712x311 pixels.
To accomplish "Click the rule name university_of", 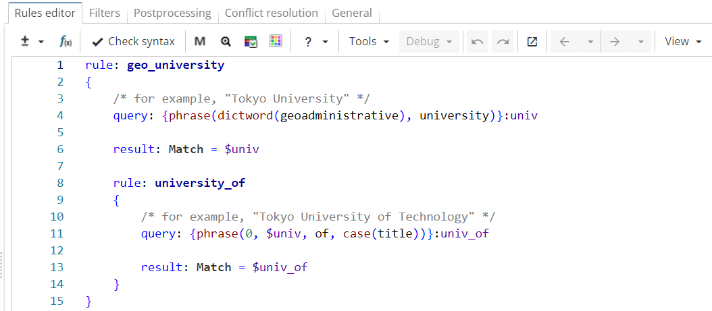I will [200, 183].
